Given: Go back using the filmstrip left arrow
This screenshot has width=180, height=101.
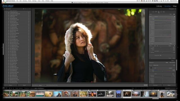Looking at the screenshot, I should (x=12, y=88).
